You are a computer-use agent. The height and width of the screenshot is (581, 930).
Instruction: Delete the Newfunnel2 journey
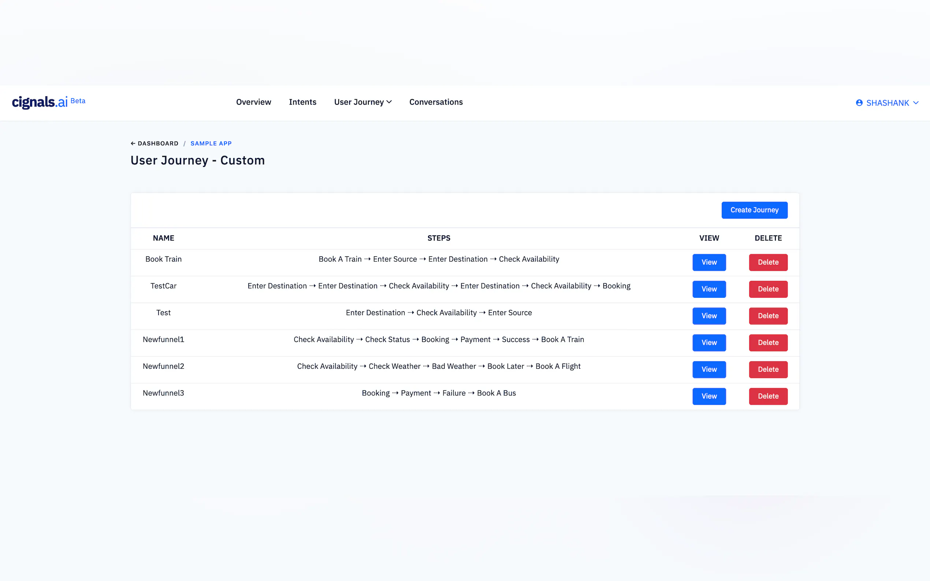tap(768, 370)
